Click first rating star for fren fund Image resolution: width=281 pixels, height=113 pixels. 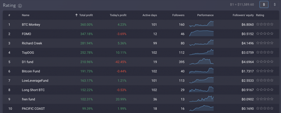point(258,99)
